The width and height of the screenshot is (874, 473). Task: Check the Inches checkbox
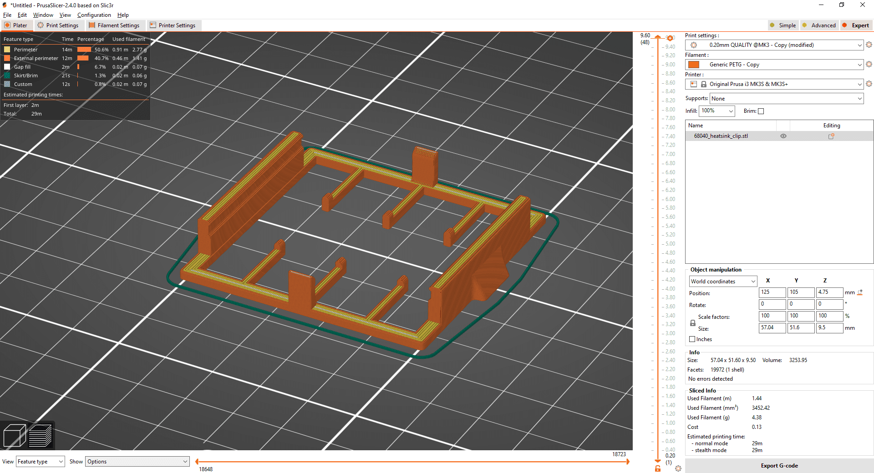(692, 339)
